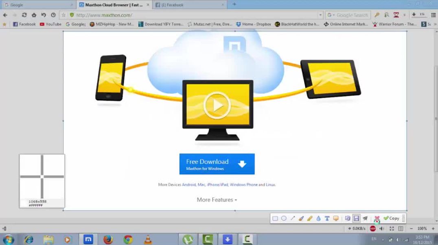
Task: Undo the last snip annotation
Action: click(348, 219)
